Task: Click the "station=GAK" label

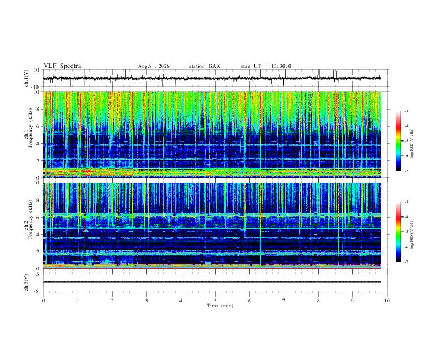Action: [204, 66]
